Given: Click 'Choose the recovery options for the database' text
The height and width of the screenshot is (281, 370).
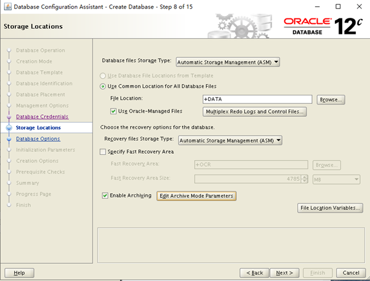Looking at the screenshot, I should (x=157, y=127).
